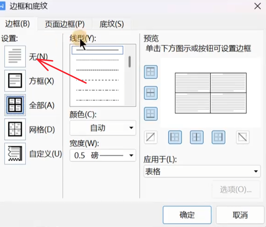The height and width of the screenshot is (227, 266).
Task: Switch to the 边框(B) tab
Action: click(x=18, y=24)
